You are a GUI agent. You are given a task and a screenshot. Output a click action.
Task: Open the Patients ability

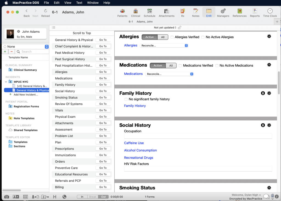122,13
